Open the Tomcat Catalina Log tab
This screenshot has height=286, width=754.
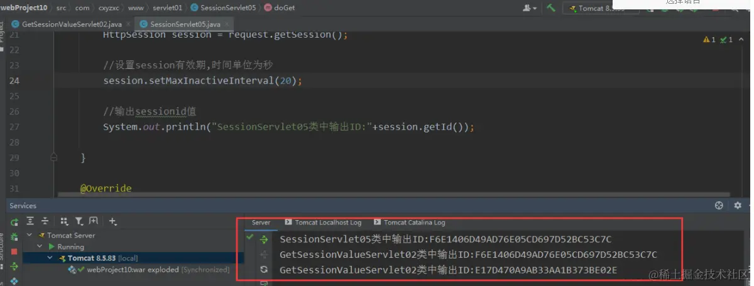point(409,223)
